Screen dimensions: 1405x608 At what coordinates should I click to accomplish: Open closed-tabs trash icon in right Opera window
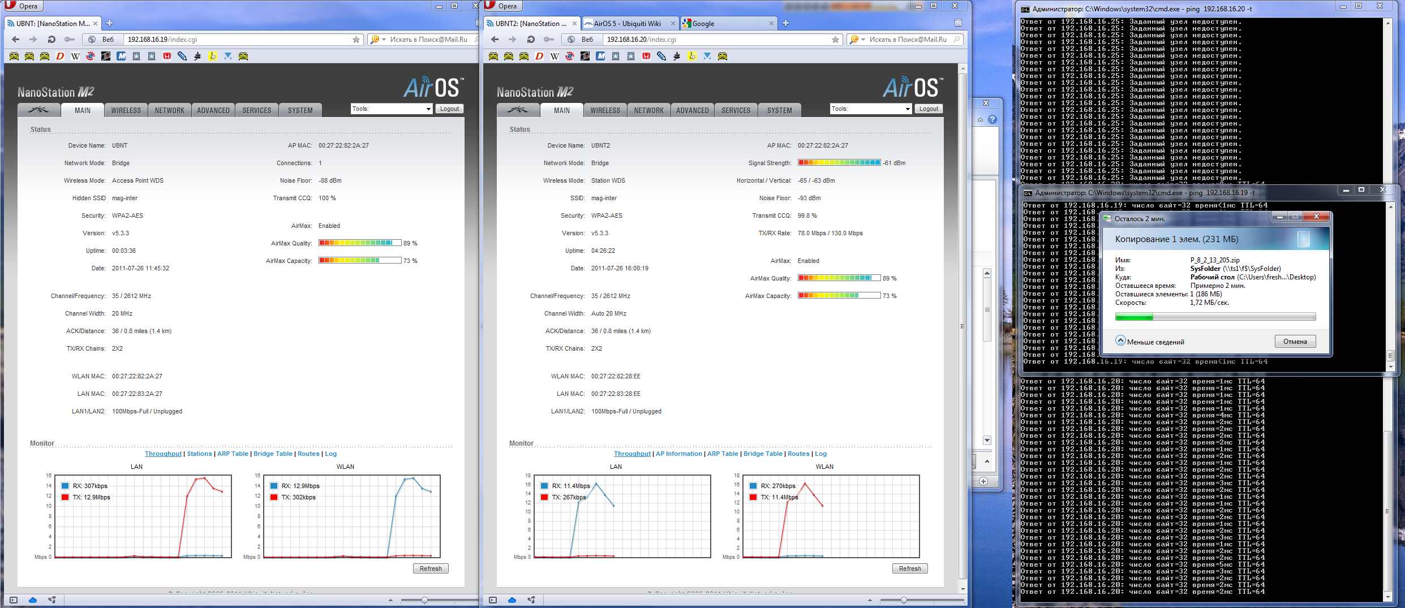pos(958,23)
